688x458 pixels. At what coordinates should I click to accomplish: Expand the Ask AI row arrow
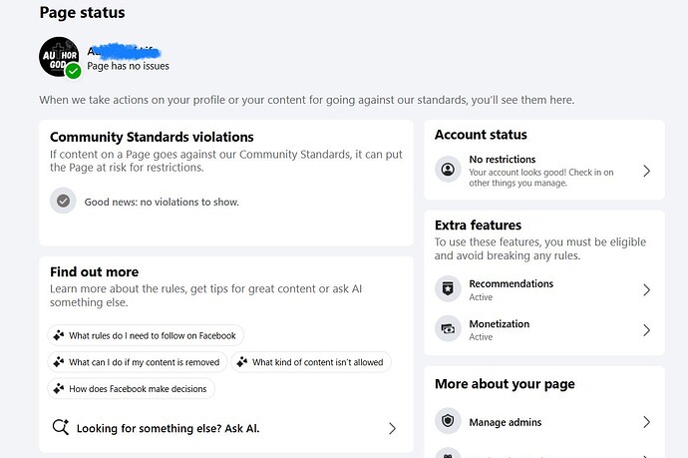[x=392, y=428]
